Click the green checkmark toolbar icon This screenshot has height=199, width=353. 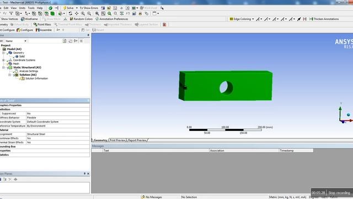coord(50,8)
